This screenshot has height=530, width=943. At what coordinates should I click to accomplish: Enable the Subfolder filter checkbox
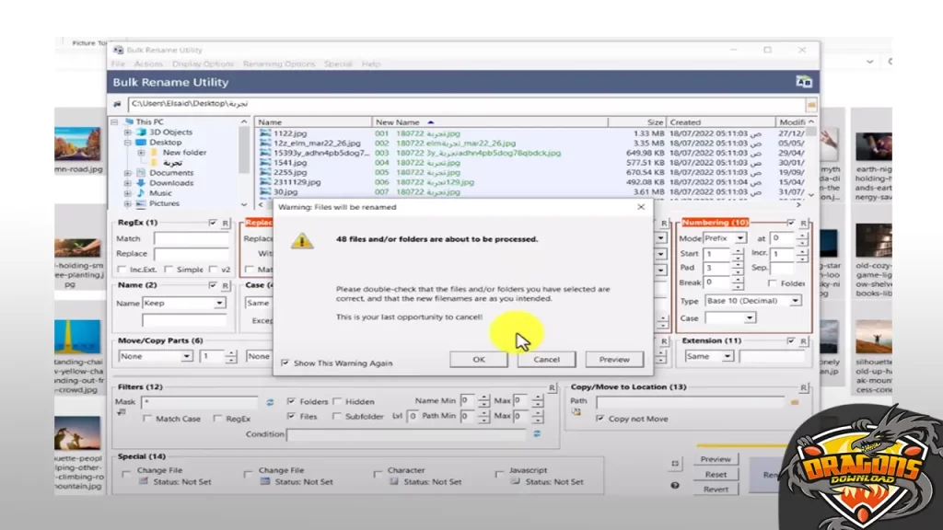[x=337, y=417]
